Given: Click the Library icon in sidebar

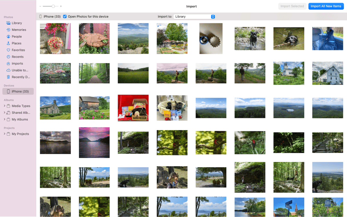Looking at the screenshot, I should point(9,23).
